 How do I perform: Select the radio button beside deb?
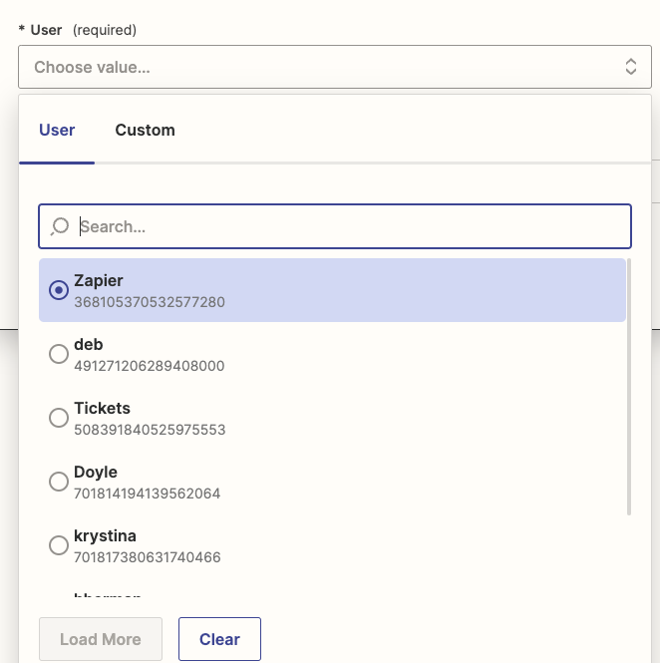click(59, 354)
